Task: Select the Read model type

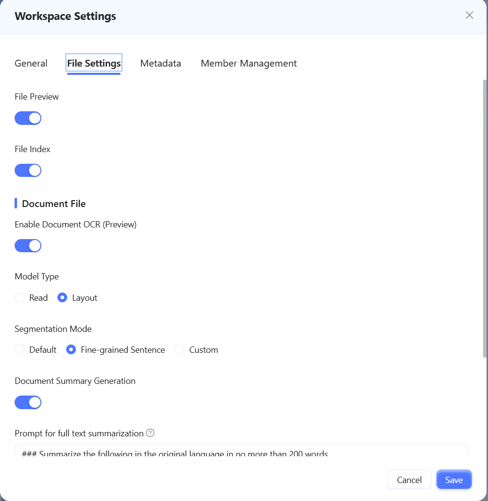Action: [x=19, y=297]
